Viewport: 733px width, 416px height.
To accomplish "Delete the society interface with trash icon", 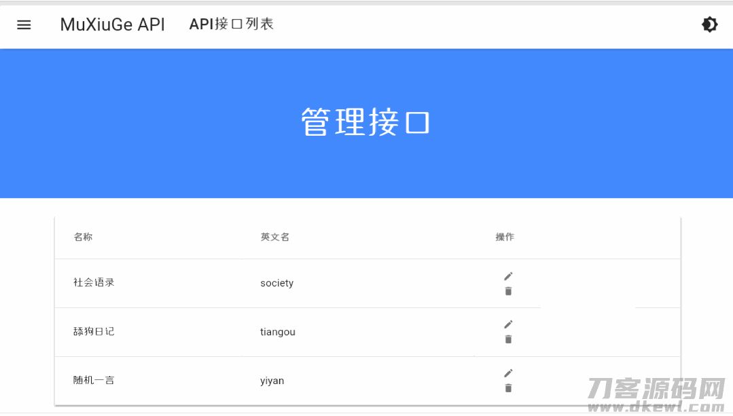I will (508, 291).
